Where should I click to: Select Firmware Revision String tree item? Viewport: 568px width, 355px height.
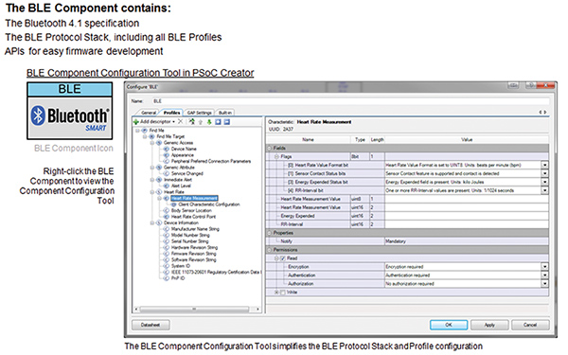point(193,254)
